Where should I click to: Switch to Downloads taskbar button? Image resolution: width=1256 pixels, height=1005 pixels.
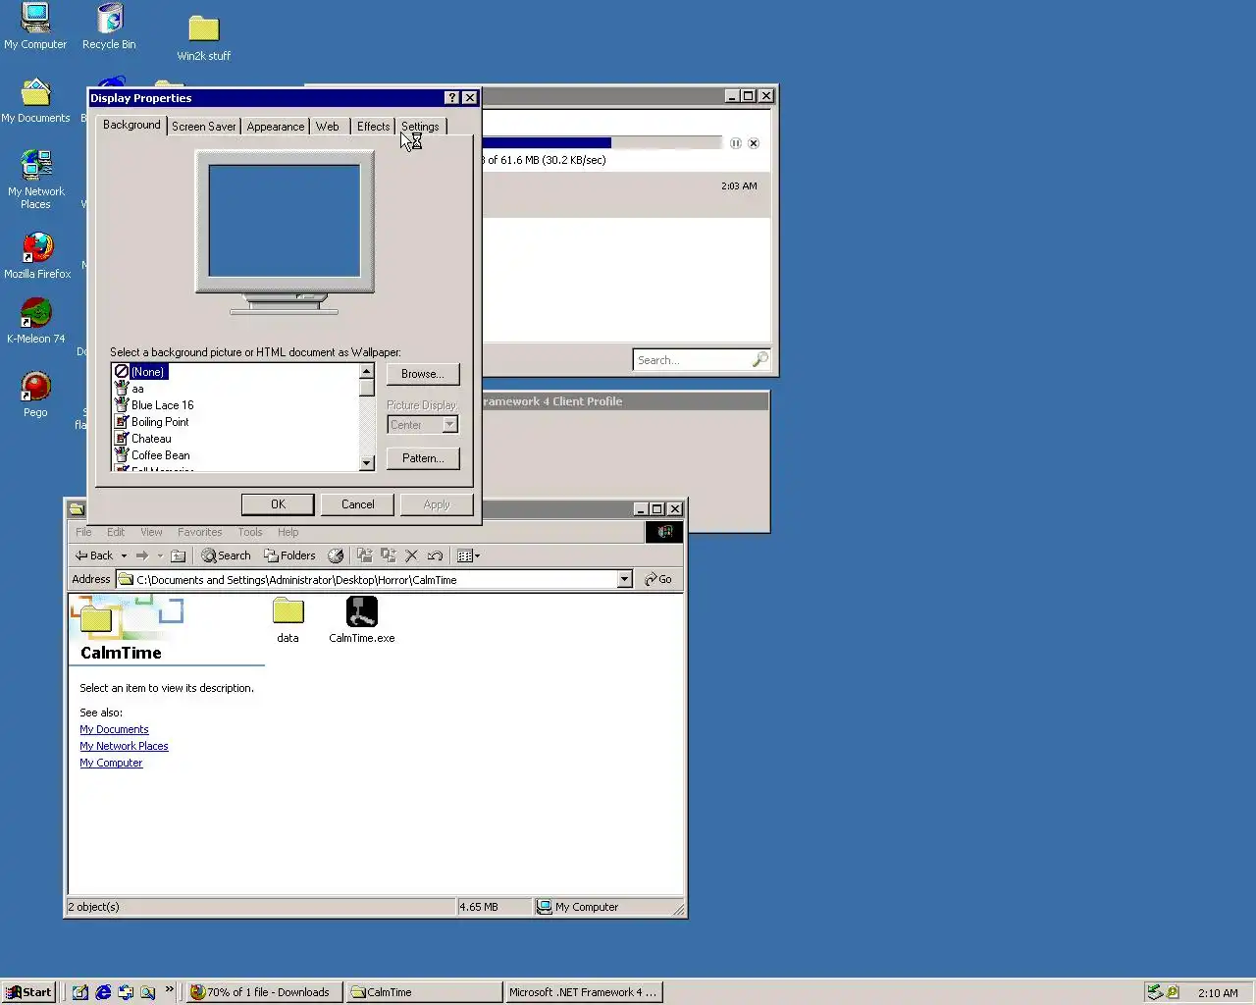pos(264,992)
